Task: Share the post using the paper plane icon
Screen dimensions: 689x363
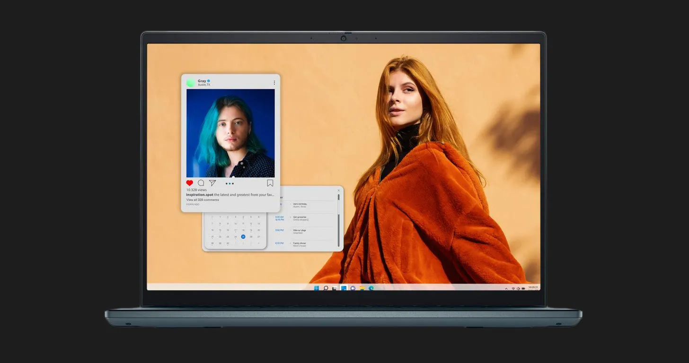Action: (212, 183)
